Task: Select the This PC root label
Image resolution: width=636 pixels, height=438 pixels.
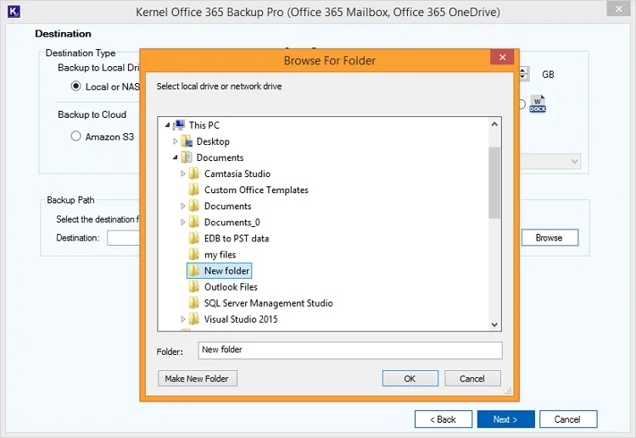Action: [204, 125]
